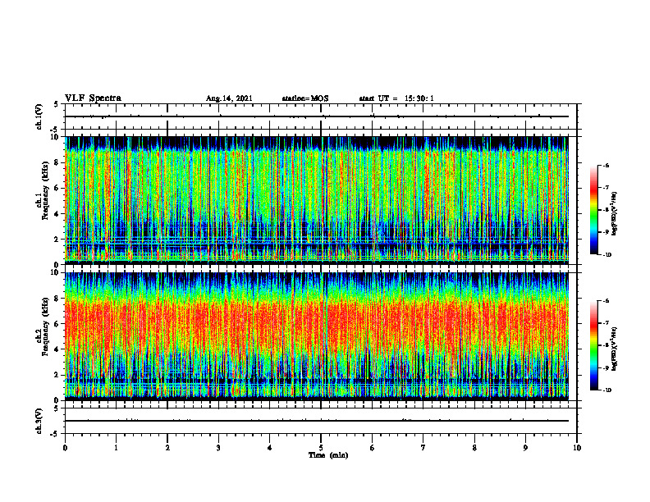Click the "ch.3(V)" waveform axis label
650x502 pixels.
point(39,421)
